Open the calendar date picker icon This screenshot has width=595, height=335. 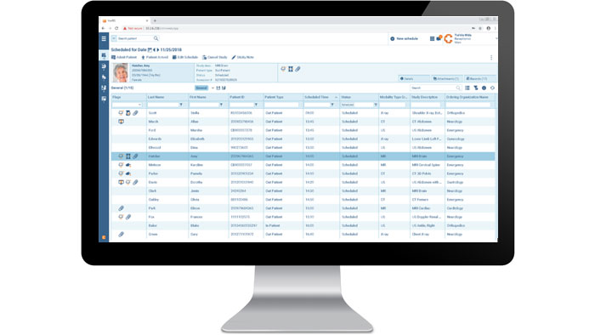click(150, 49)
